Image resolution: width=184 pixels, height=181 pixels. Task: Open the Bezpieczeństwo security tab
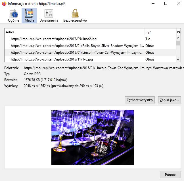pyautogui.click(x=75, y=16)
